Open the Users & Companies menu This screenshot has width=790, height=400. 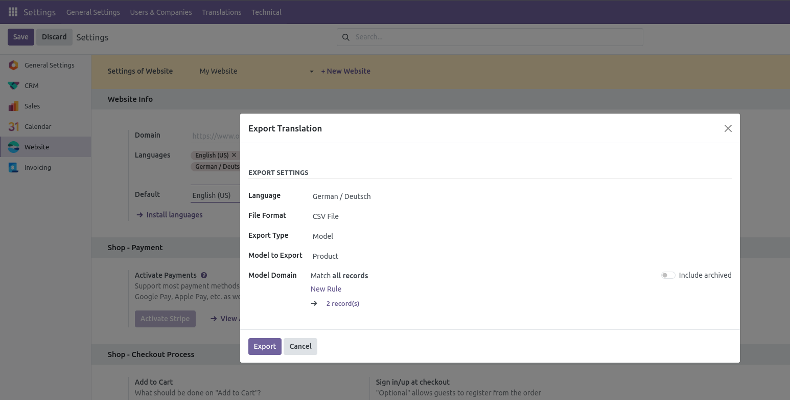click(x=161, y=12)
